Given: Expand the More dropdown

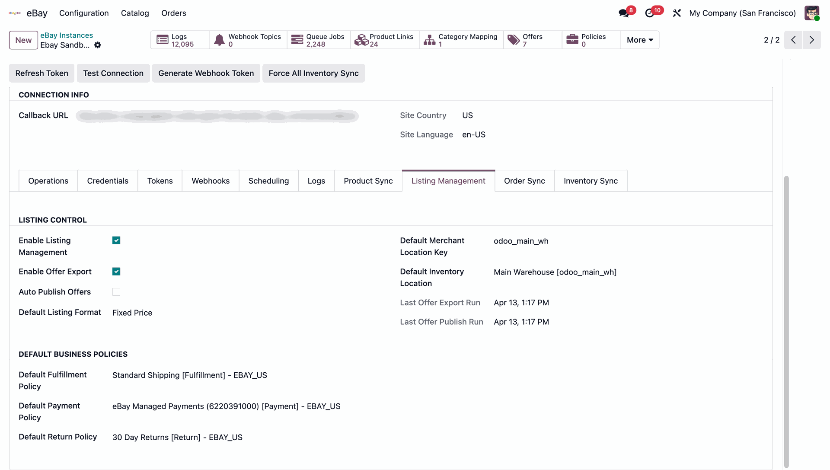Looking at the screenshot, I should coord(640,40).
